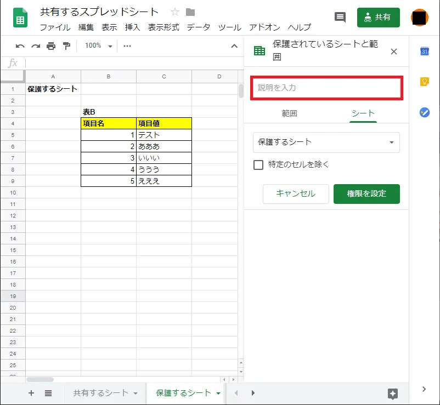Open the データ menu
Image resolution: width=440 pixels, height=405 pixels.
199,27
